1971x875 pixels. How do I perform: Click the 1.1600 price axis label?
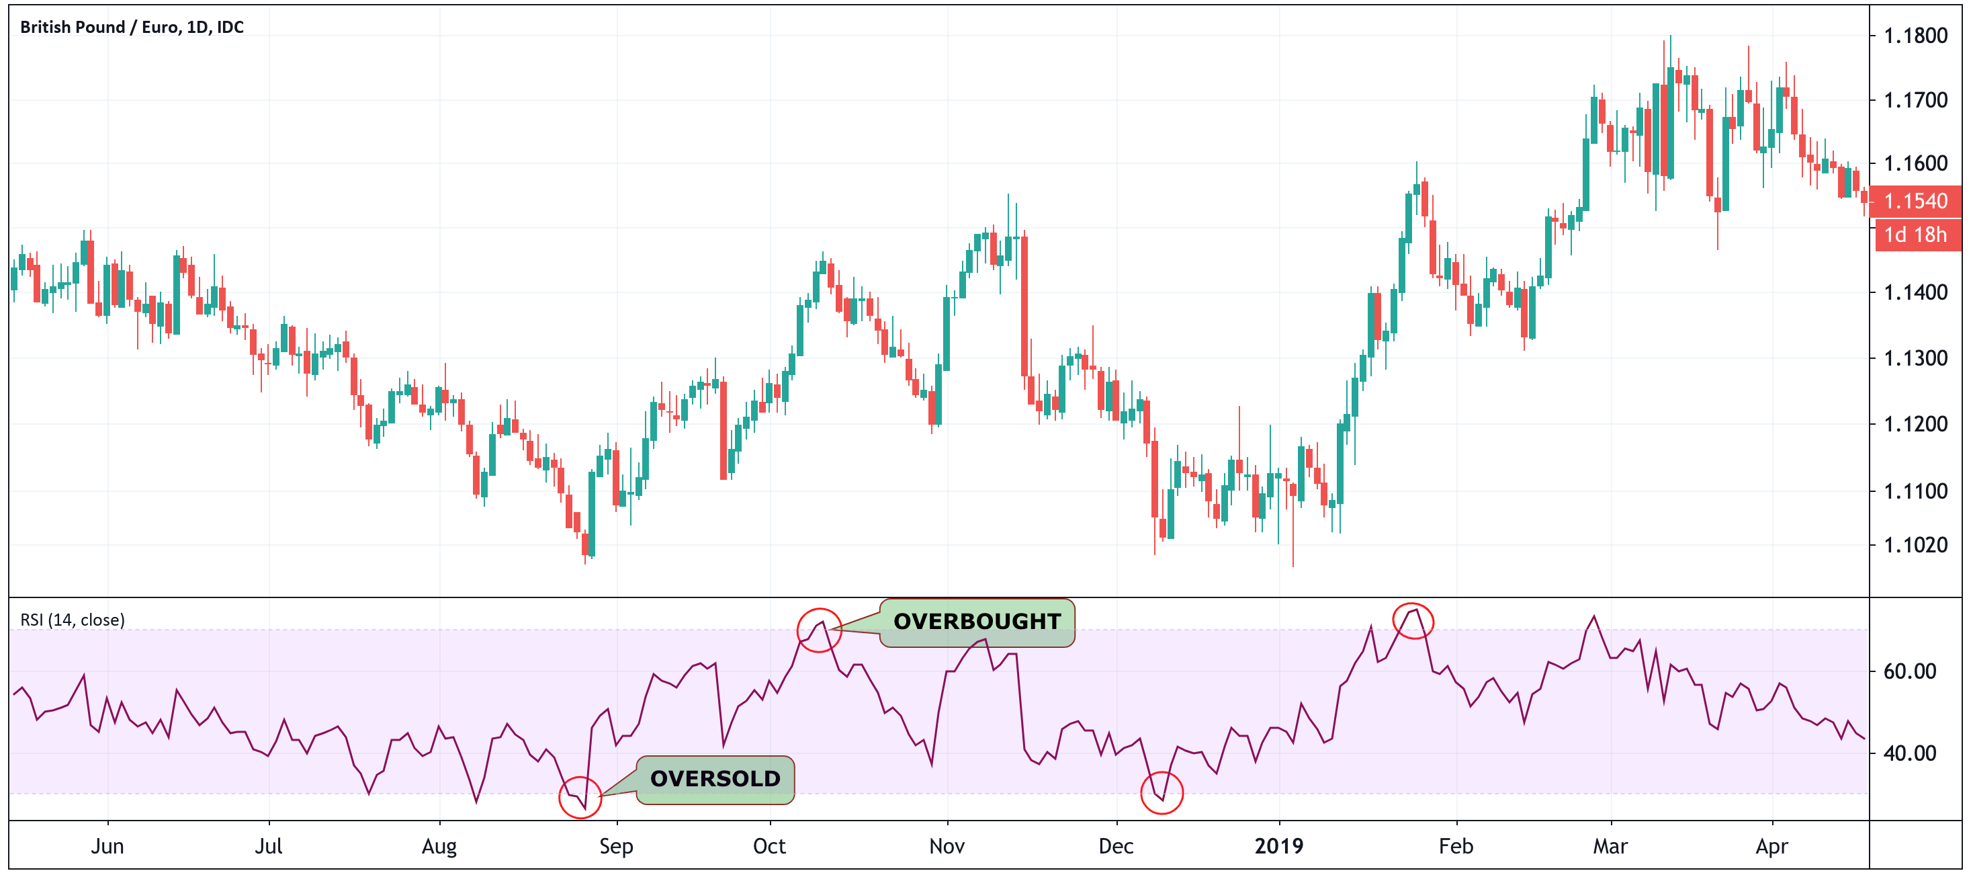click(1915, 163)
